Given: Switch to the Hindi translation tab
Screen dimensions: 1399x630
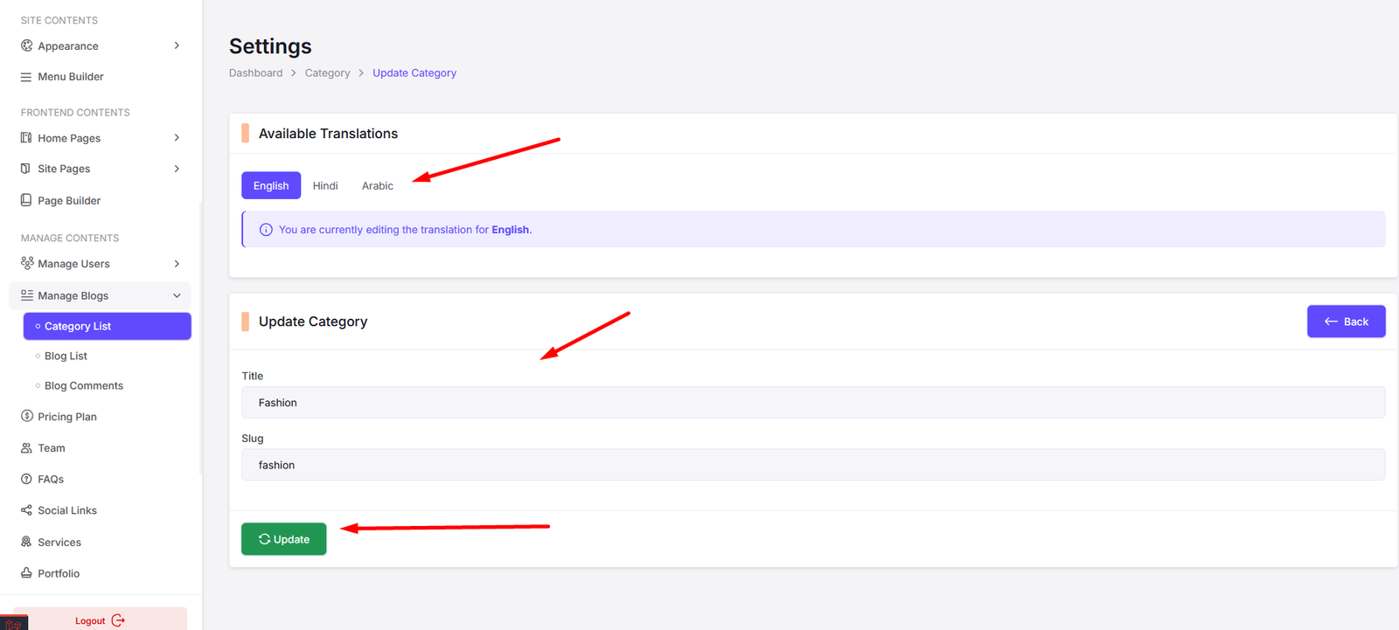Looking at the screenshot, I should coord(325,185).
